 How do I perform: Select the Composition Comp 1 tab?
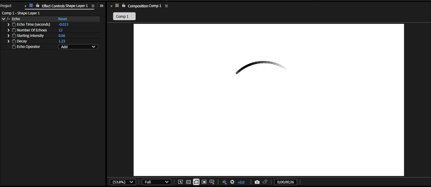(144, 6)
